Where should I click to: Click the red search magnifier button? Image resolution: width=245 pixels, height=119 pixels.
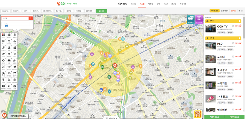[x=31, y=18]
